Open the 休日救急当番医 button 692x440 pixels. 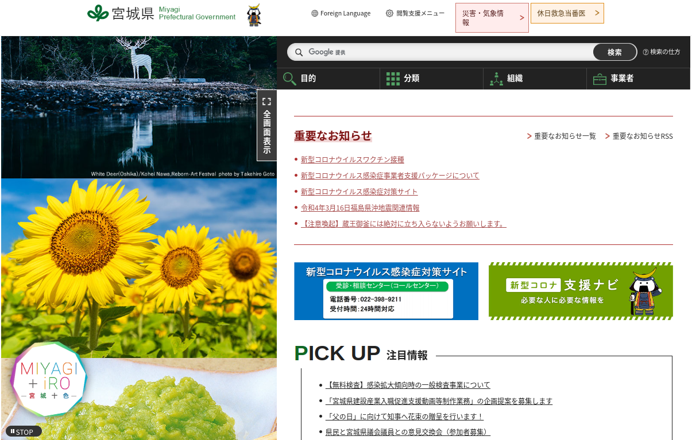(x=567, y=13)
